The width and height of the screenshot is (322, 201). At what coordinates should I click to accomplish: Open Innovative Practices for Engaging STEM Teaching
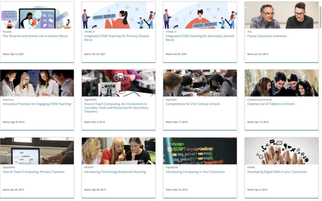[x=37, y=104]
